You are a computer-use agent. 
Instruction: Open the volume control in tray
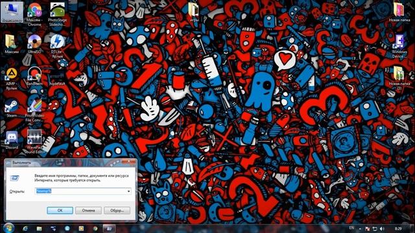382,228
